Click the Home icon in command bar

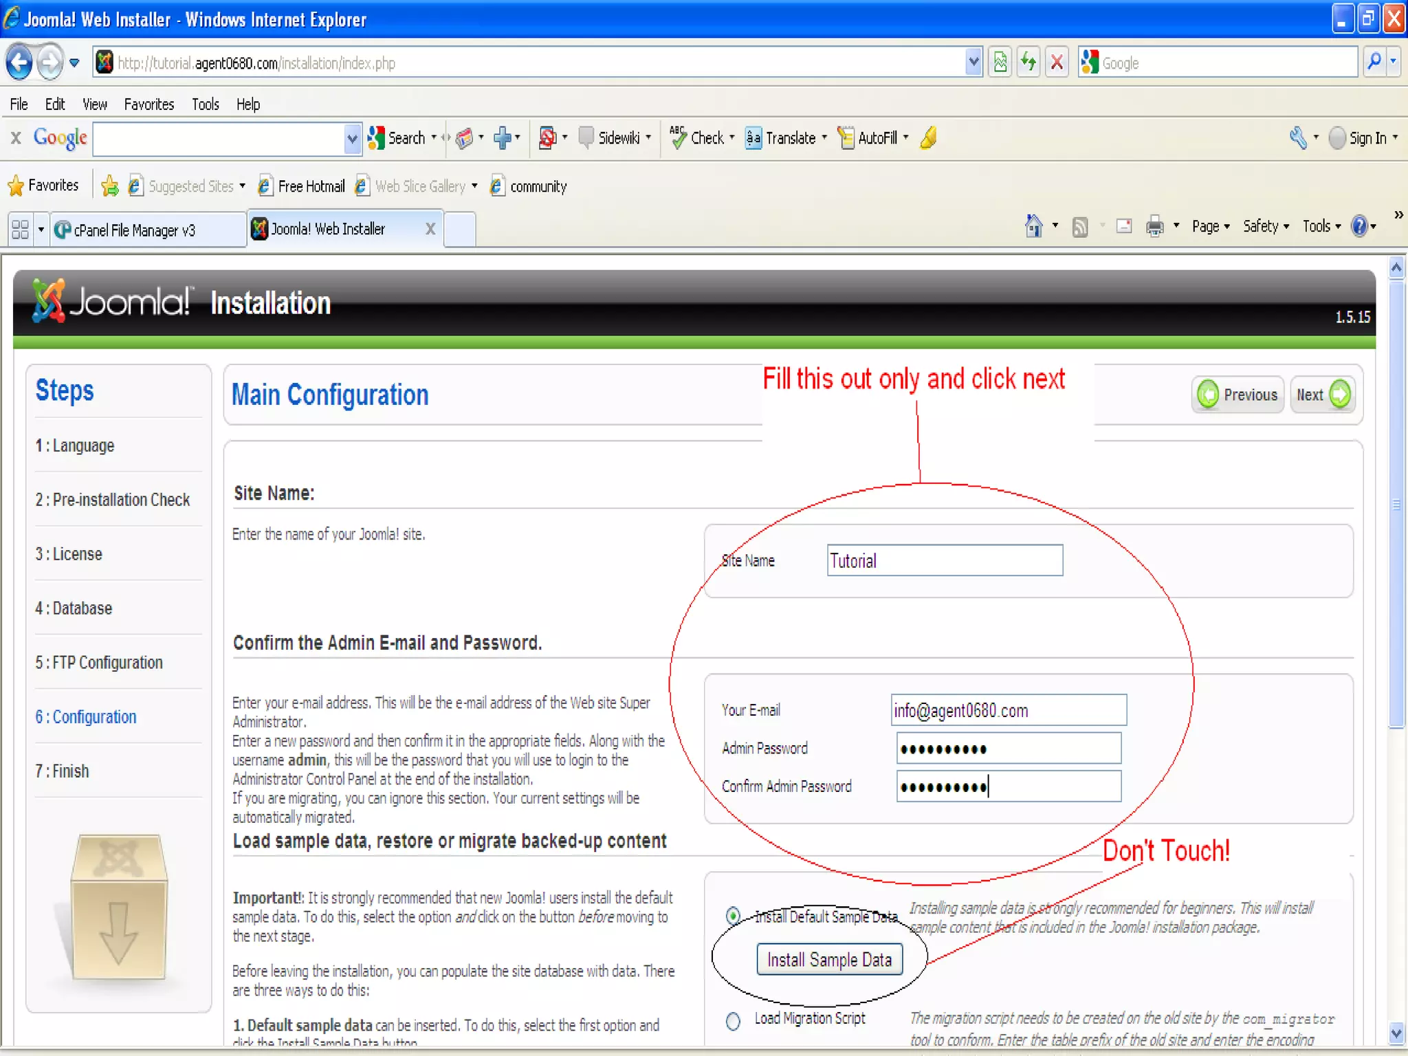[x=1033, y=226]
